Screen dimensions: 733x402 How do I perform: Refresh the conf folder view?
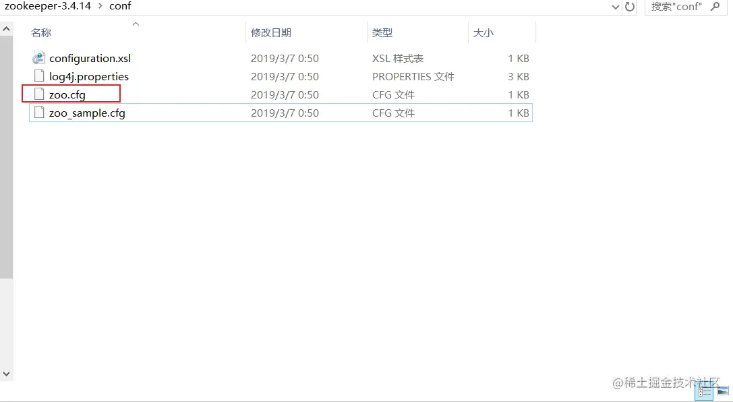click(630, 7)
